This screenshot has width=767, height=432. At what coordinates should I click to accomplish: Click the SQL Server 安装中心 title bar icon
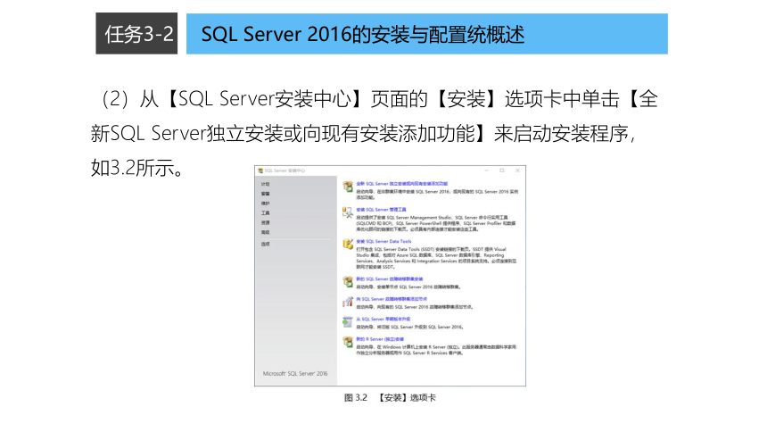pyautogui.click(x=260, y=170)
